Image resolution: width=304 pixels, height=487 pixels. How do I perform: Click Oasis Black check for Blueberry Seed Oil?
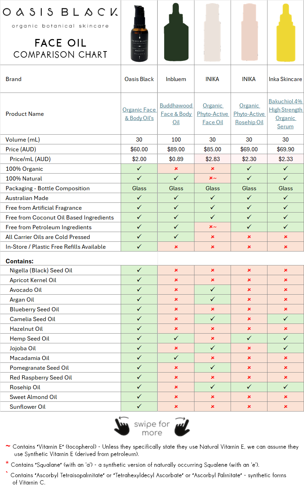pyautogui.click(x=139, y=309)
